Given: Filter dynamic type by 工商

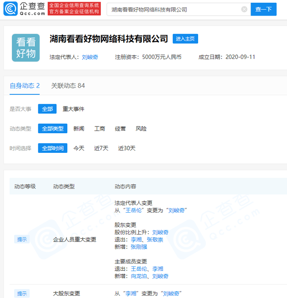Looking at the screenshot, I should coord(100,129).
